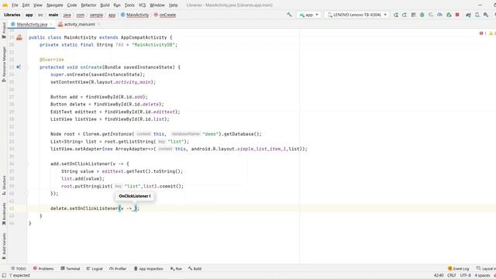Open the app run configuration dropdown

[308, 15]
